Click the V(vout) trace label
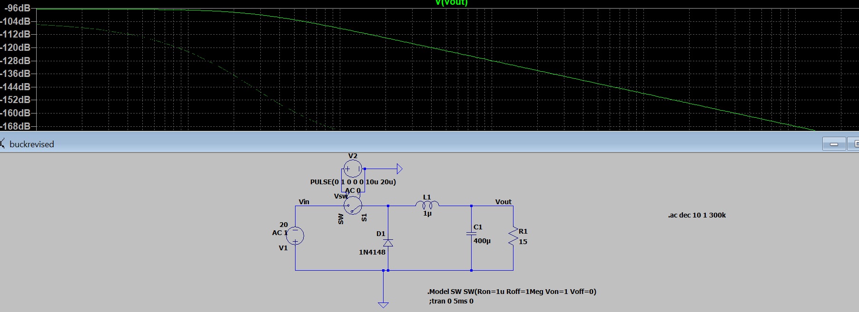Image resolution: width=859 pixels, height=312 pixels. pos(451,3)
